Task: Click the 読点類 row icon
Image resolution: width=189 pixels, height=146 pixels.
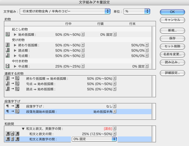Action: click(x=8, y=50)
